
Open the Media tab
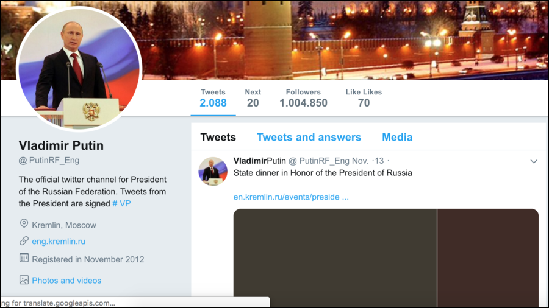[x=397, y=137]
